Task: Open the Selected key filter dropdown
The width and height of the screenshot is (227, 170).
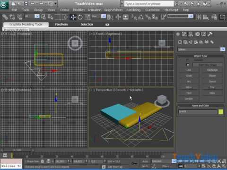Action: pos(162,161)
